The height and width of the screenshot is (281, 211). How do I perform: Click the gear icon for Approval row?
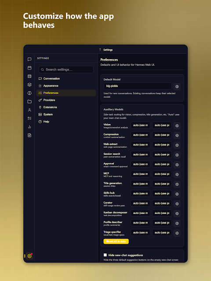(177, 165)
